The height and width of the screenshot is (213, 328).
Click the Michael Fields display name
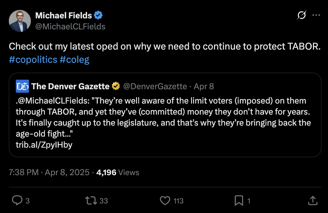pyautogui.click(x=63, y=15)
